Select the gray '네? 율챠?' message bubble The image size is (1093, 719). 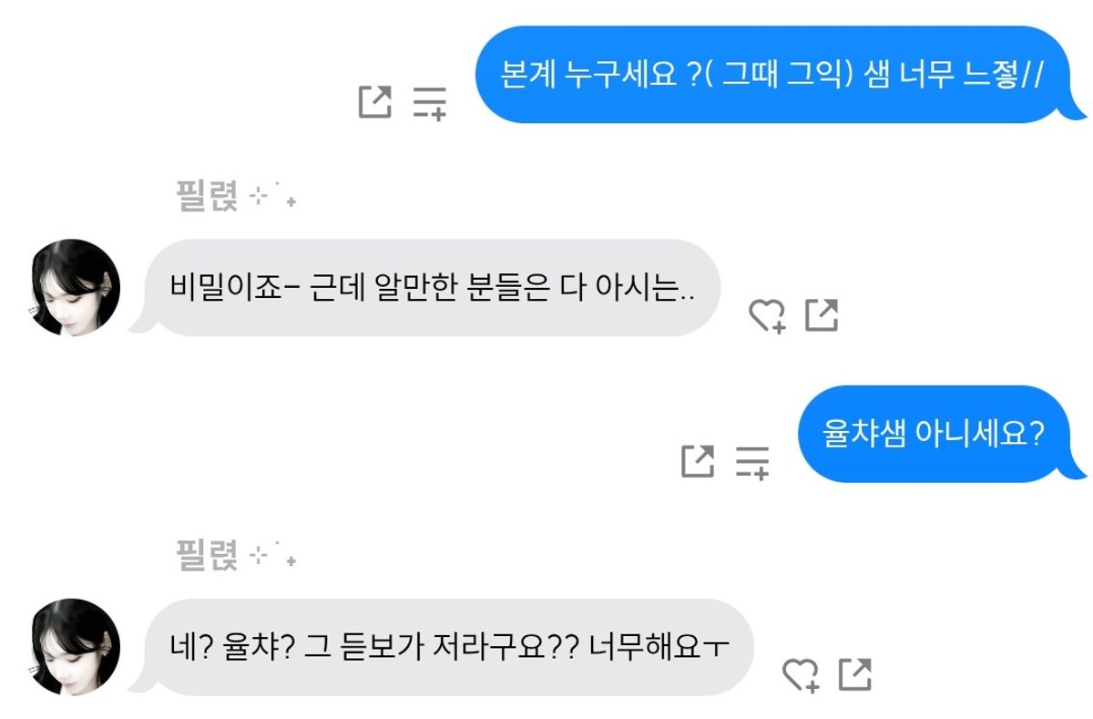pyautogui.click(x=448, y=647)
